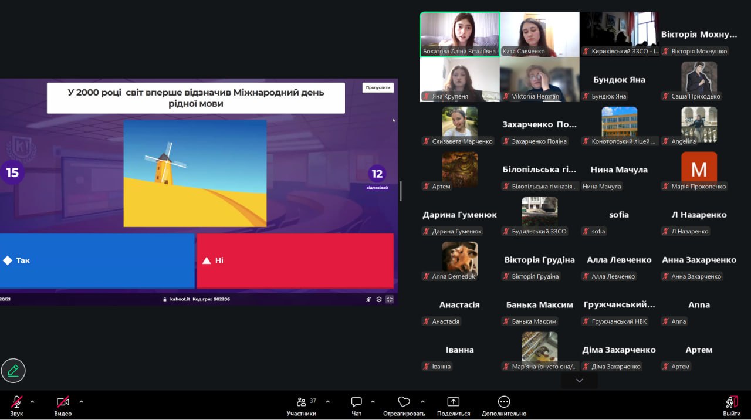Turn on camera with Видео button
This screenshot has height=420, width=751.
point(63,402)
